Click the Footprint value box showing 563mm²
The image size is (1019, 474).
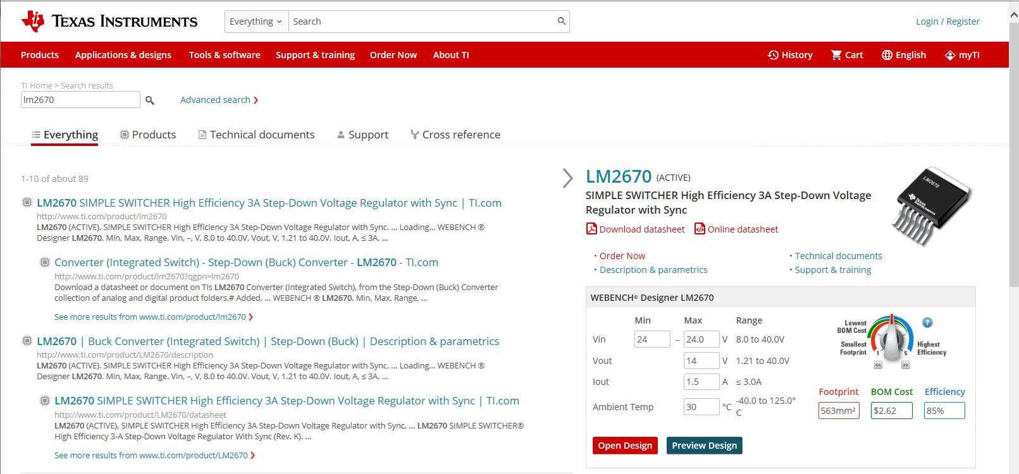(839, 411)
